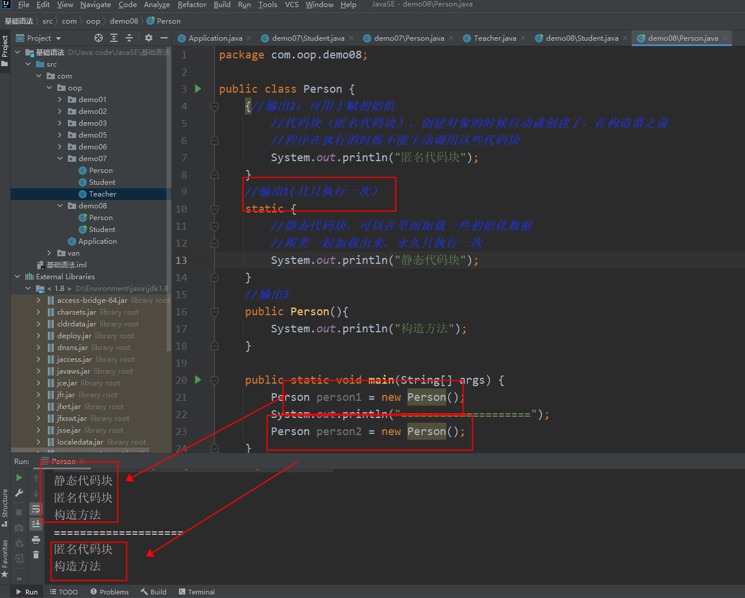The height and width of the screenshot is (598, 745).
Task: Click the Run tool window button
Action: [27, 592]
